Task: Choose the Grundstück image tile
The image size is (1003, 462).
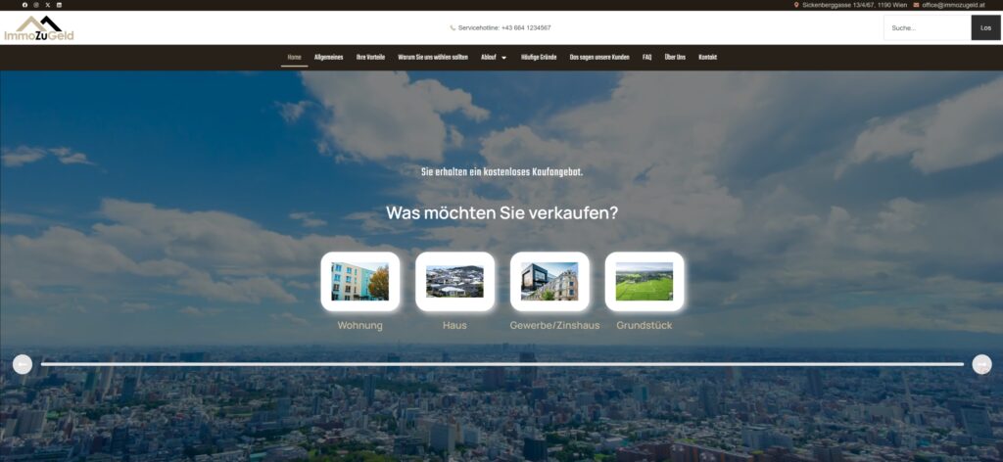Action: [644, 282]
